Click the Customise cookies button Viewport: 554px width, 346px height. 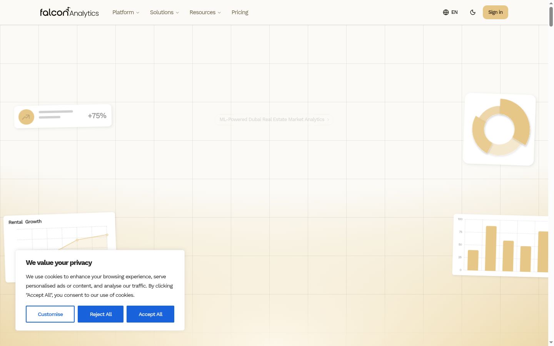click(x=50, y=314)
